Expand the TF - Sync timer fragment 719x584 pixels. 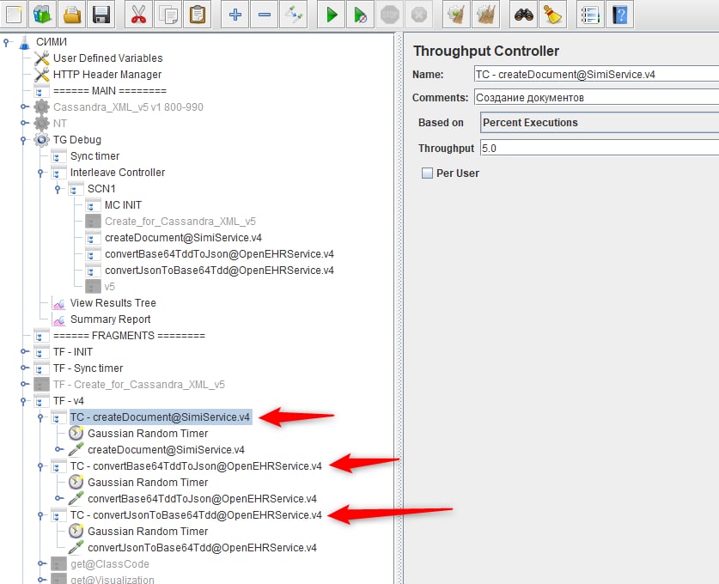[x=24, y=368]
